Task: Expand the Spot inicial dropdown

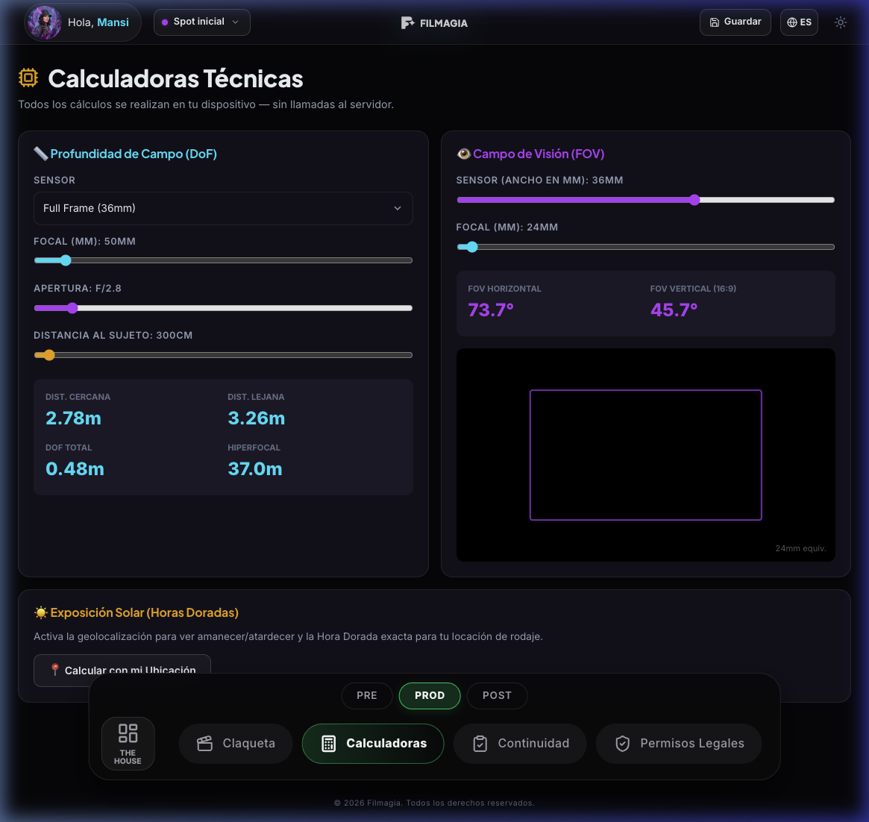Action: (x=201, y=22)
